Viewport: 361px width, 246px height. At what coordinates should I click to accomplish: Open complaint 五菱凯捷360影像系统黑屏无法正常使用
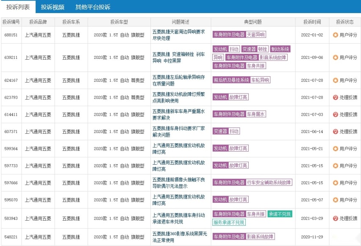(180, 237)
